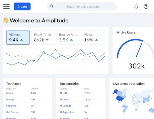Open the Argentina country link
The height and width of the screenshot is (119, 154).
pyautogui.click(x=68, y=112)
